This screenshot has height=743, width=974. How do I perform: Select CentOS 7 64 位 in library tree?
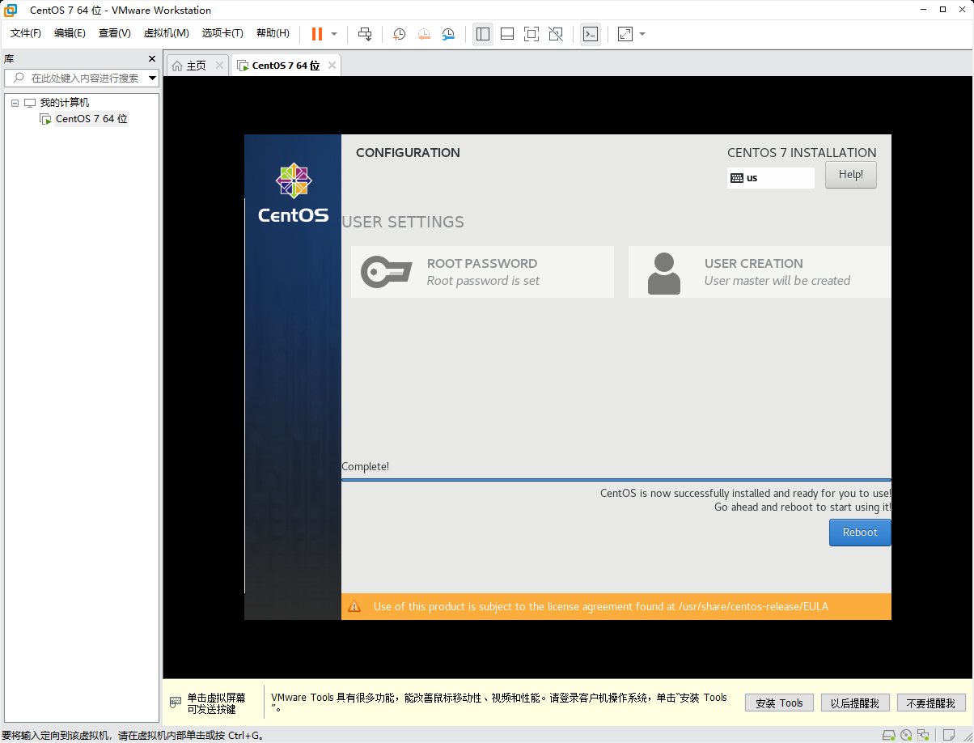coord(91,119)
